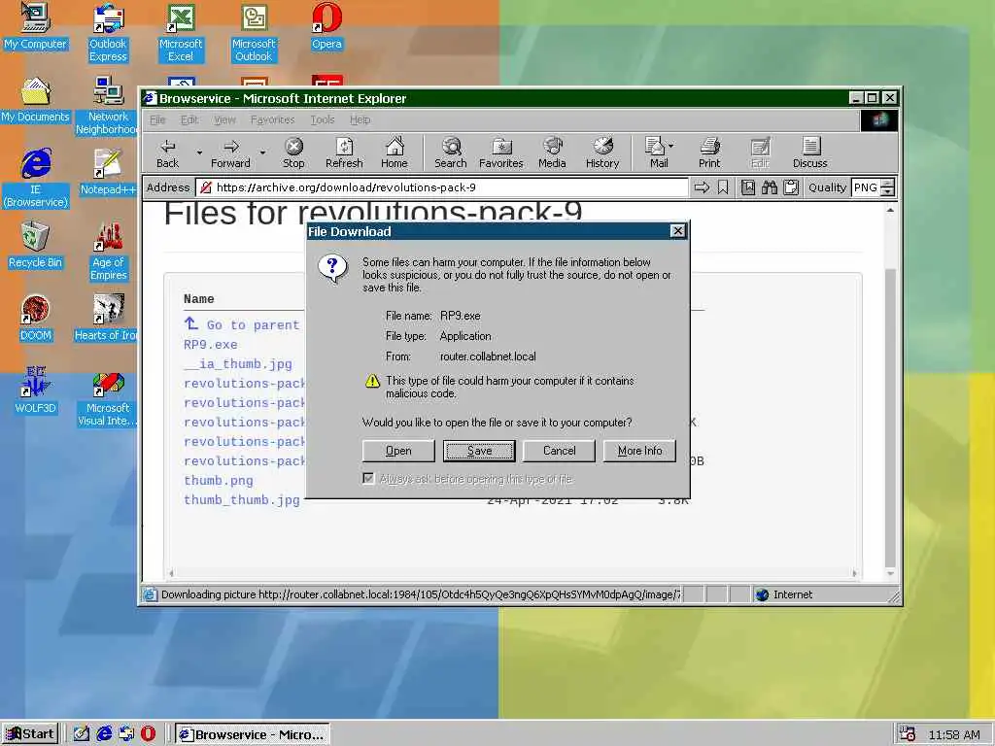The width and height of the screenshot is (995, 746).
Task: Click the Forward toolbar button
Action: click(x=231, y=153)
